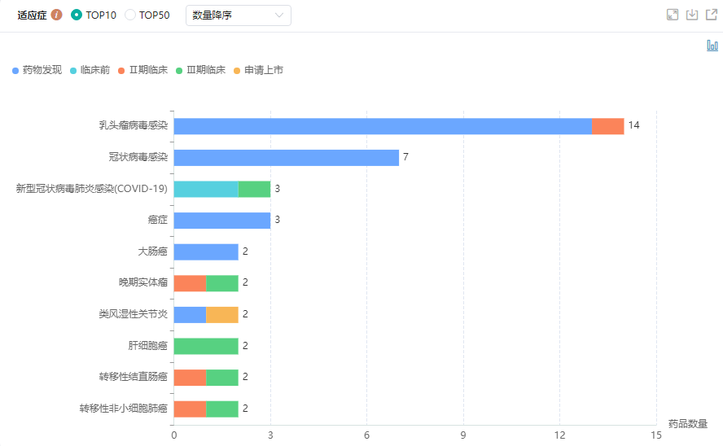Open chart in new window icon
Image resolution: width=723 pixels, height=446 pixels.
tap(711, 15)
